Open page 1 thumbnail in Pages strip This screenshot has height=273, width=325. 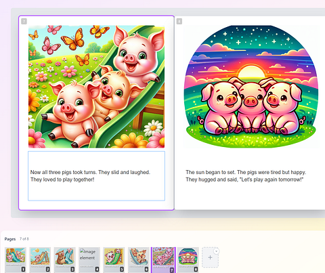(x=16, y=259)
